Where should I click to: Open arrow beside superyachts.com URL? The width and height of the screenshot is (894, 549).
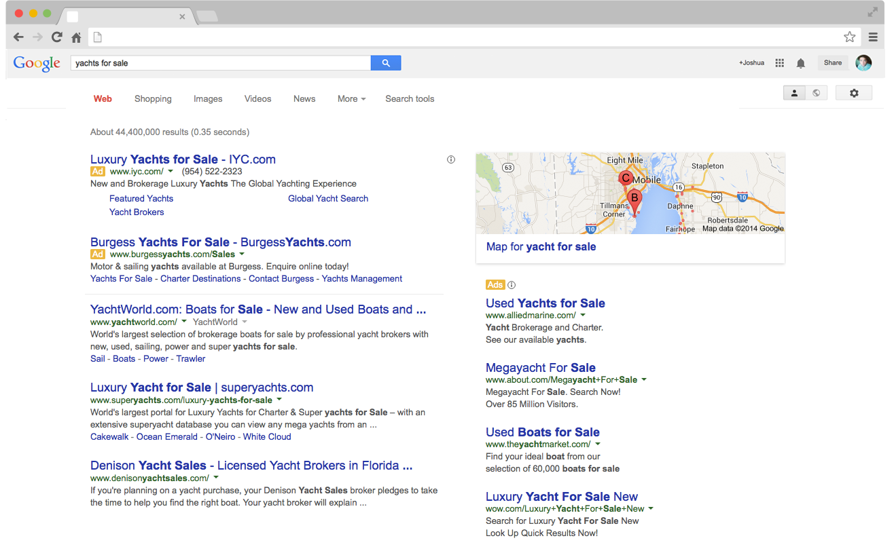(x=279, y=400)
